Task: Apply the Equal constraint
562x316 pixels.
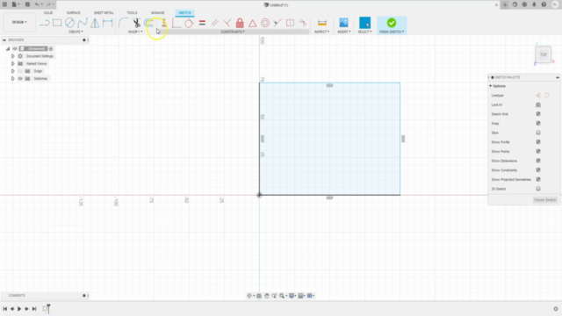Action: (202, 23)
